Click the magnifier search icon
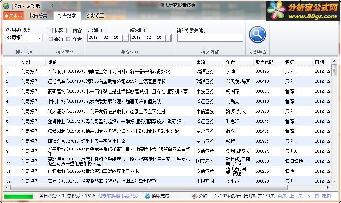This screenshot has height=203, width=341. click(258, 34)
